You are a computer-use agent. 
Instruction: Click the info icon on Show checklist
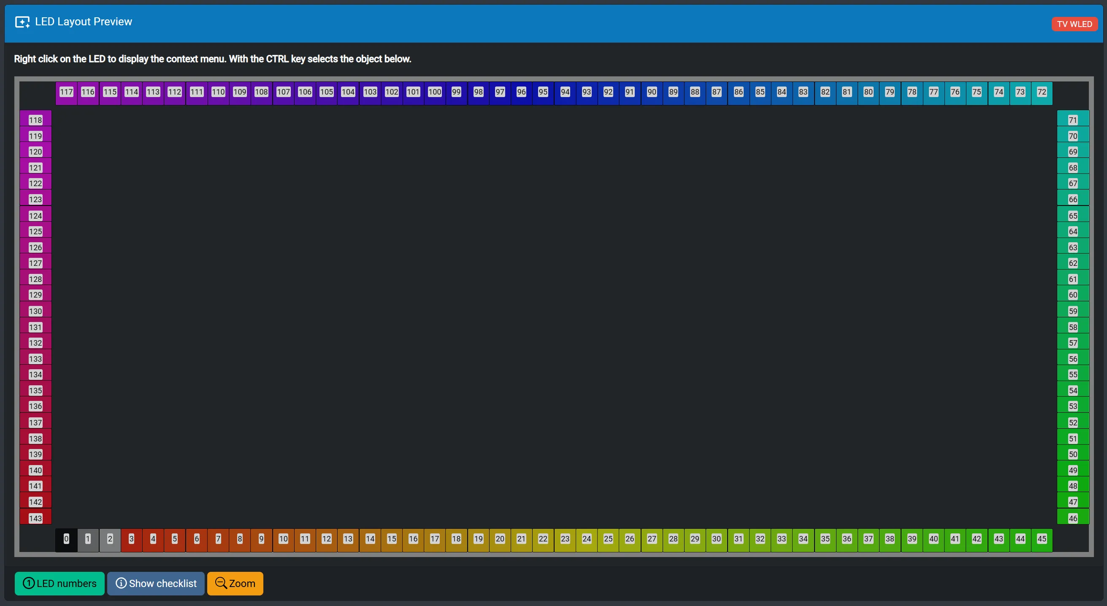[x=121, y=583]
